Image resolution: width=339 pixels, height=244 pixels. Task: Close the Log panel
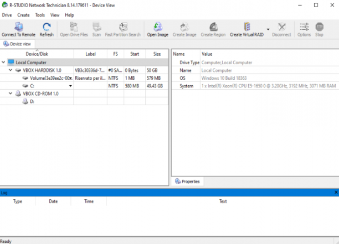(336, 192)
